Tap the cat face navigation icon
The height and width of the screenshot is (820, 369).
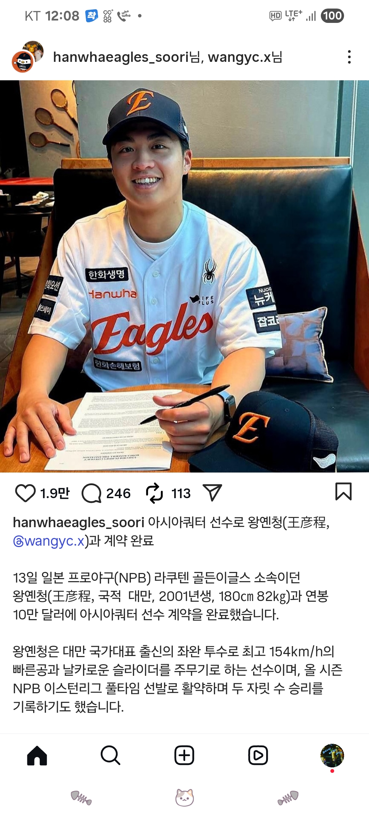(x=184, y=797)
